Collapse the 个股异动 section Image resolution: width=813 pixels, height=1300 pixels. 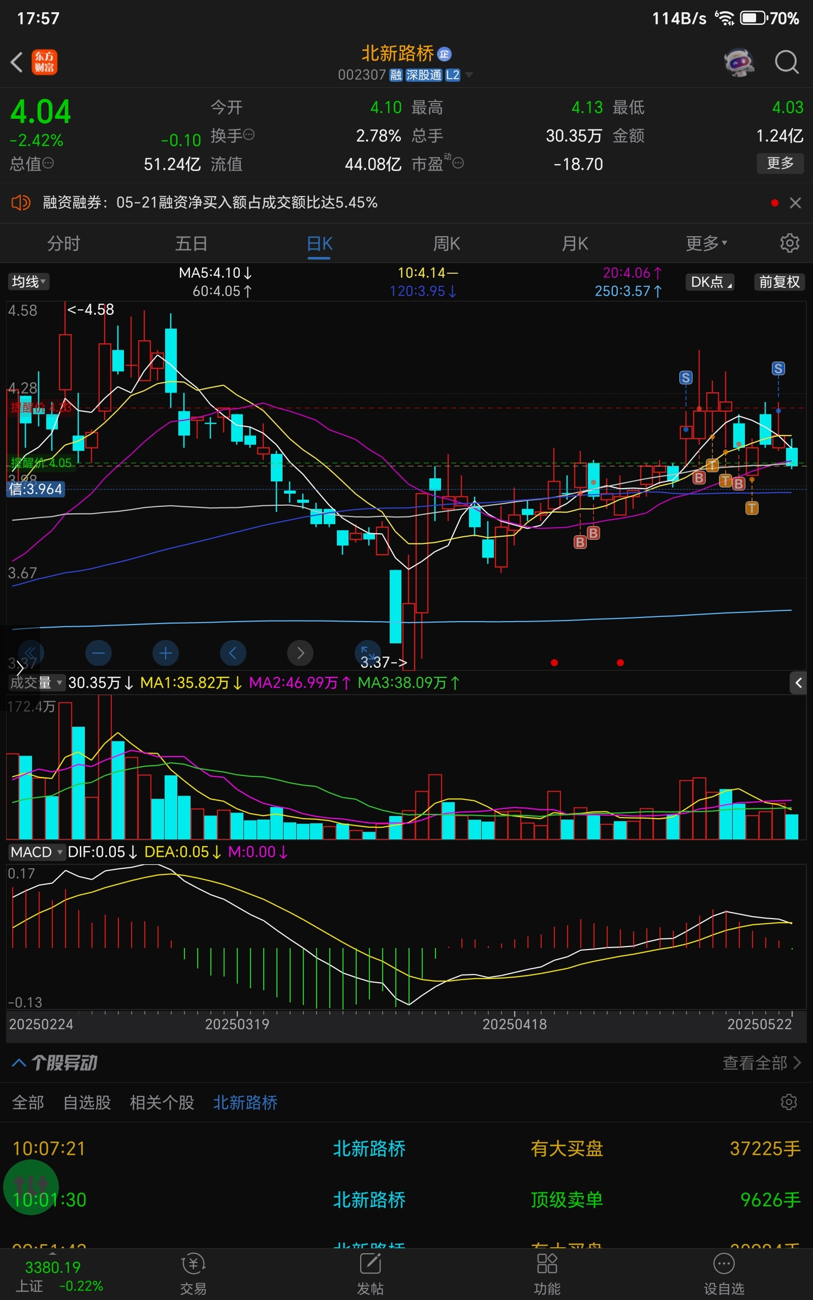pos(18,1062)
